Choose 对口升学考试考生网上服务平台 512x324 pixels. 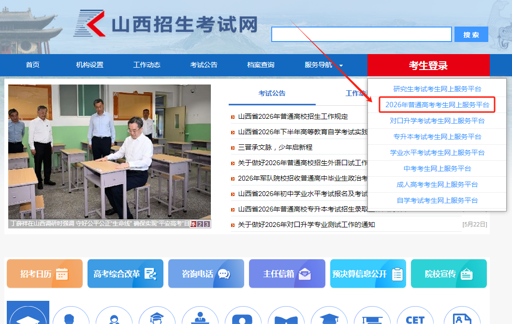(x=437, y=121)
